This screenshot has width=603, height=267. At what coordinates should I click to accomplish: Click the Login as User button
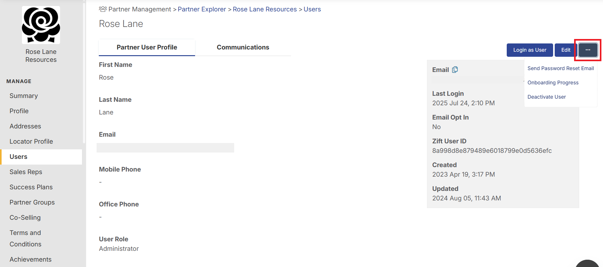coord(530,50)
